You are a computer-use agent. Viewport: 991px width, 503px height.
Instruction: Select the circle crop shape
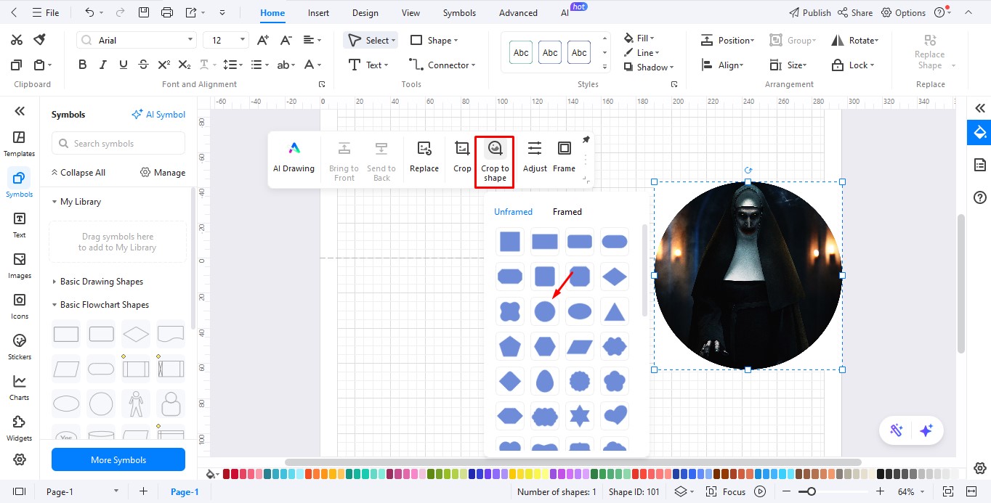click(545, 311)
